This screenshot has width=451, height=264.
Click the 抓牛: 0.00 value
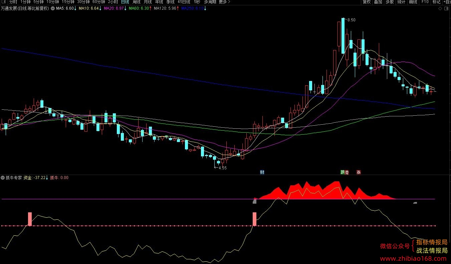coord(59,178)
